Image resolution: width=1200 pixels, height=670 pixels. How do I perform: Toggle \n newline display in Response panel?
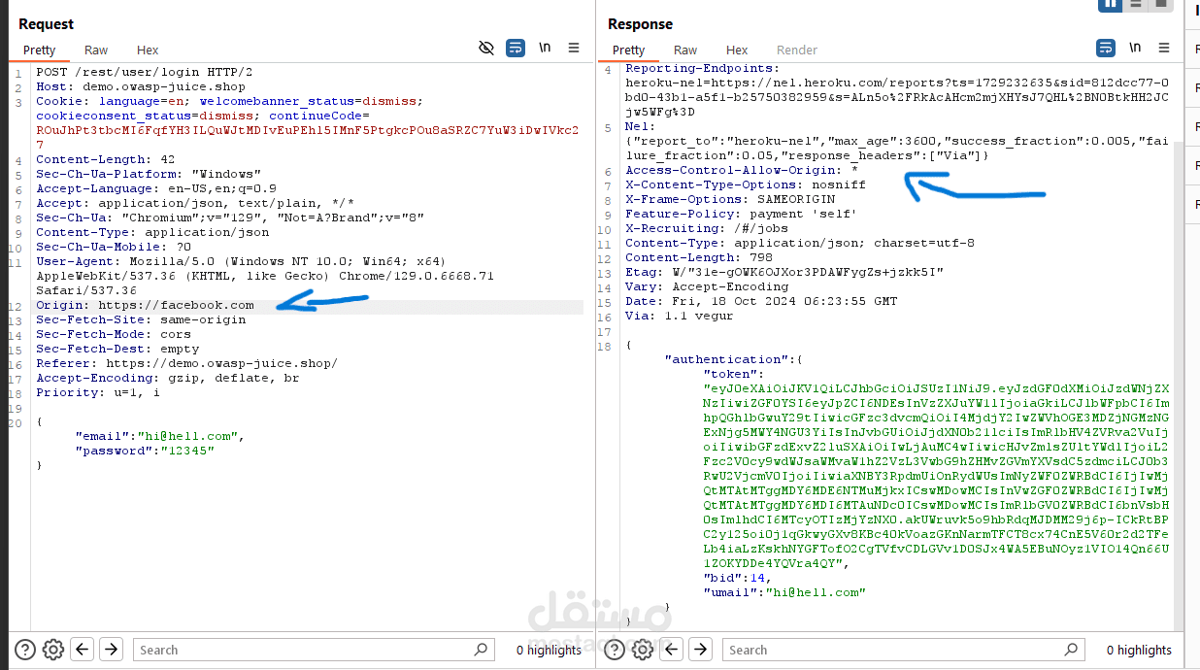[x=1135, y=48]
